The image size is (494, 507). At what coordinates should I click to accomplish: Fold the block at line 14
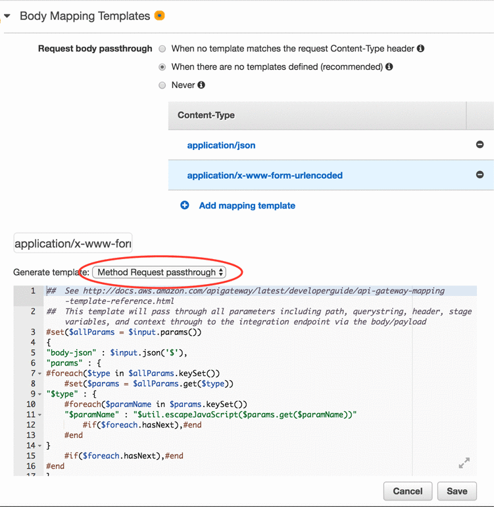coord(39,446)
